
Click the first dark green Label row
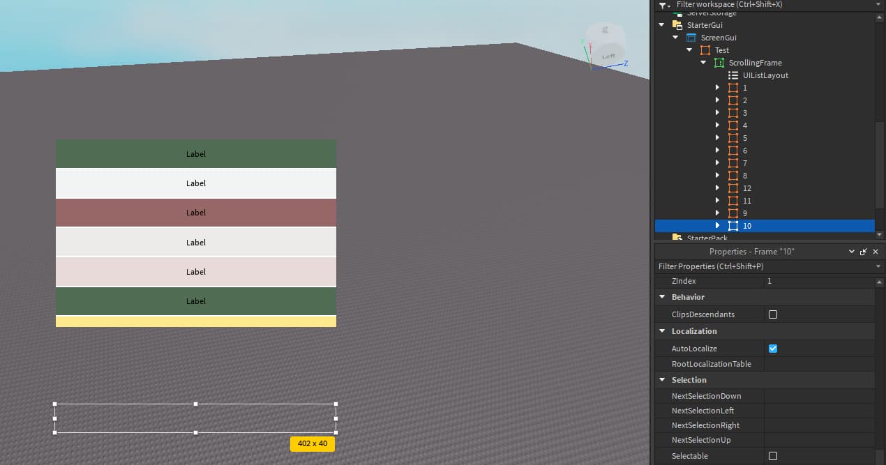(196, 153)
